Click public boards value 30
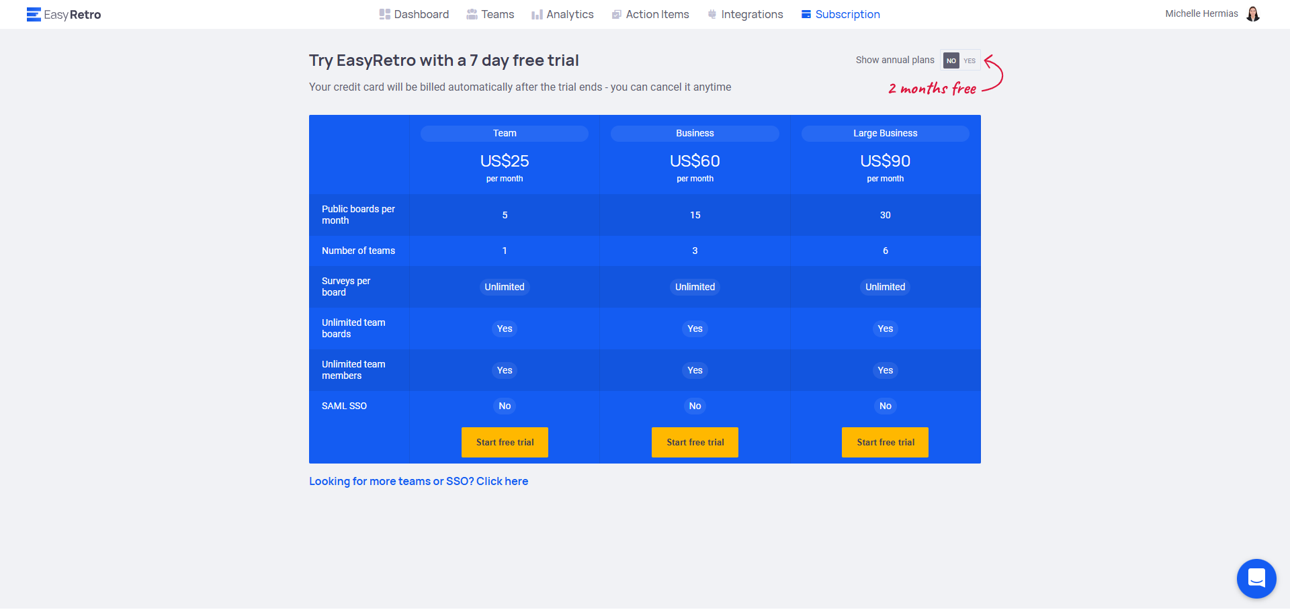 point(885,215)
